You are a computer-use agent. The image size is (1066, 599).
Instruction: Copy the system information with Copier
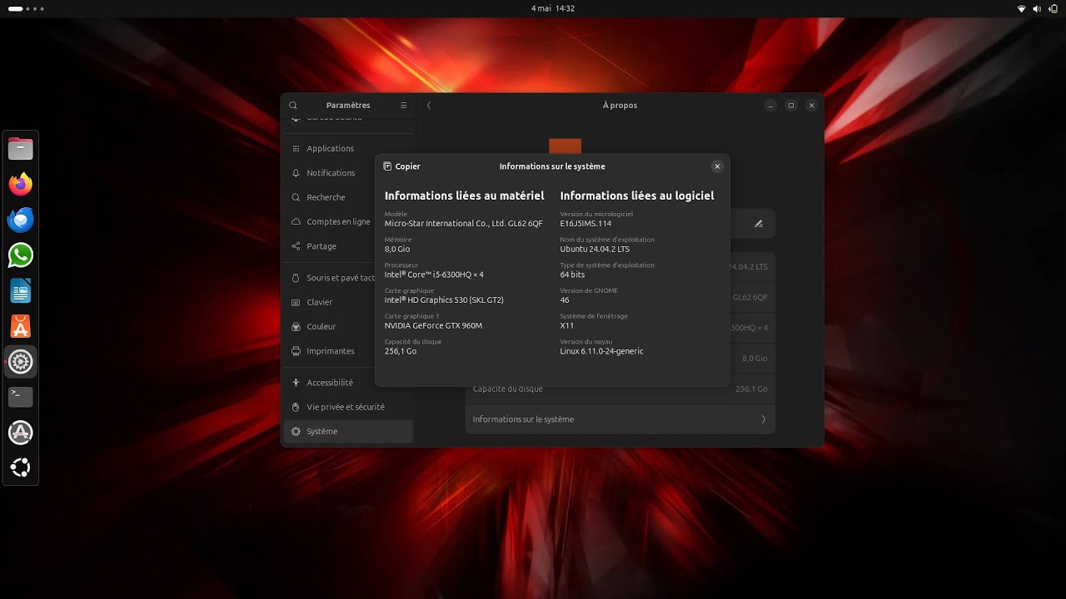coord(401,166)
